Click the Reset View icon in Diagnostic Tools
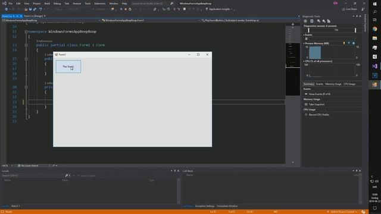The image size is (381, 214). (329, 21)
